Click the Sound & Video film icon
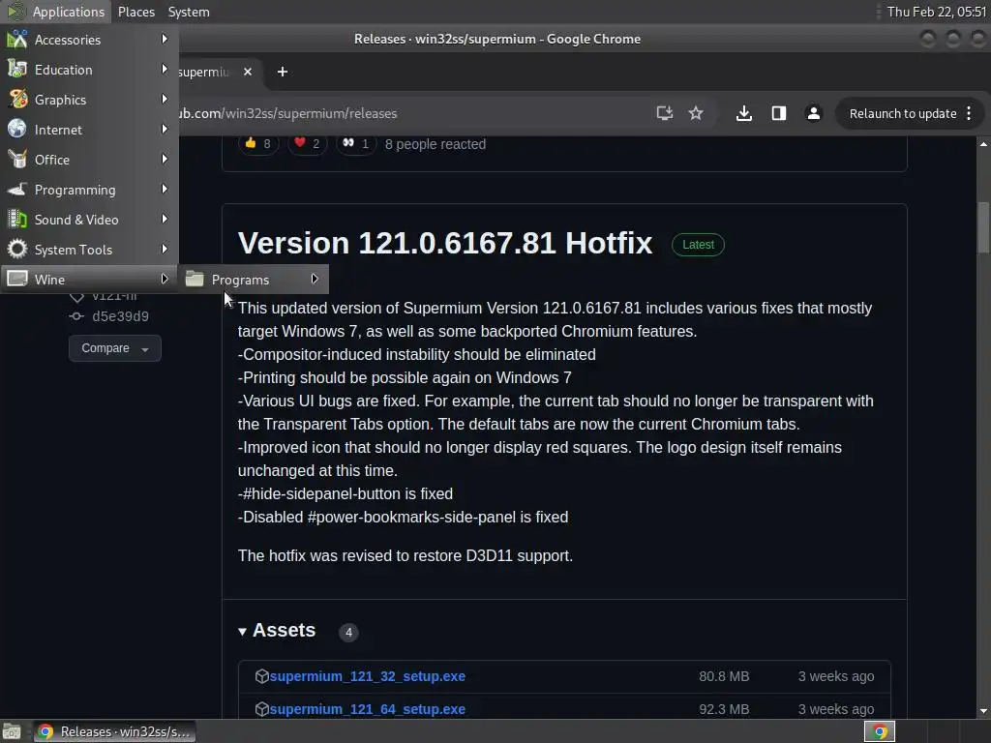This screenshot has width=991, height=743. [x=17, y=220]
